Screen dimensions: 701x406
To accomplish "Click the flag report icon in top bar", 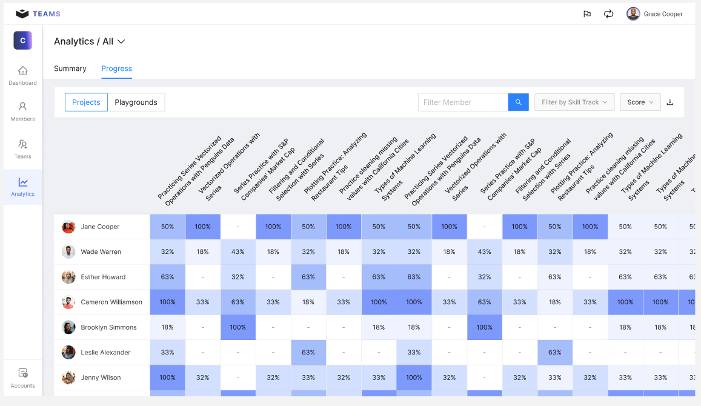I will [x=586, y=13].
